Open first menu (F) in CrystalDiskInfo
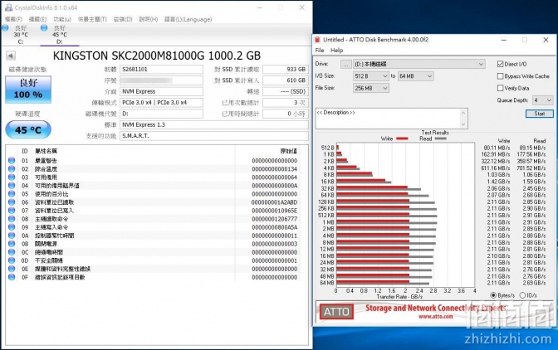 pyautogui.click(x=13, y=19)
